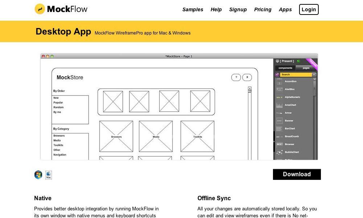Click the Login button
This screenshot has height=218, width=363.
[309, 9]
